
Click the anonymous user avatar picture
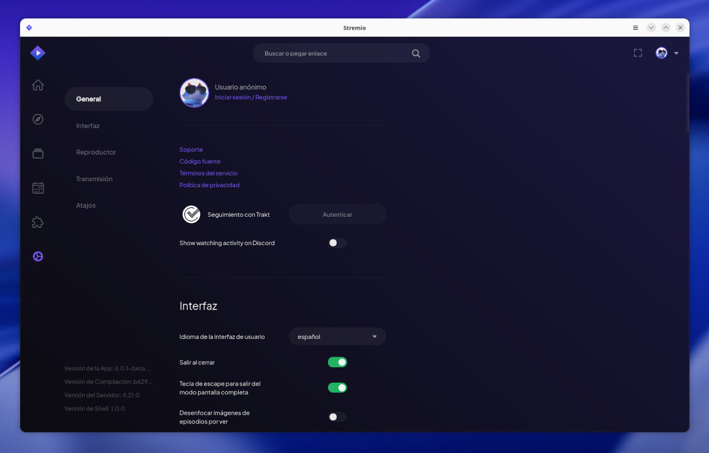(194, 93)
